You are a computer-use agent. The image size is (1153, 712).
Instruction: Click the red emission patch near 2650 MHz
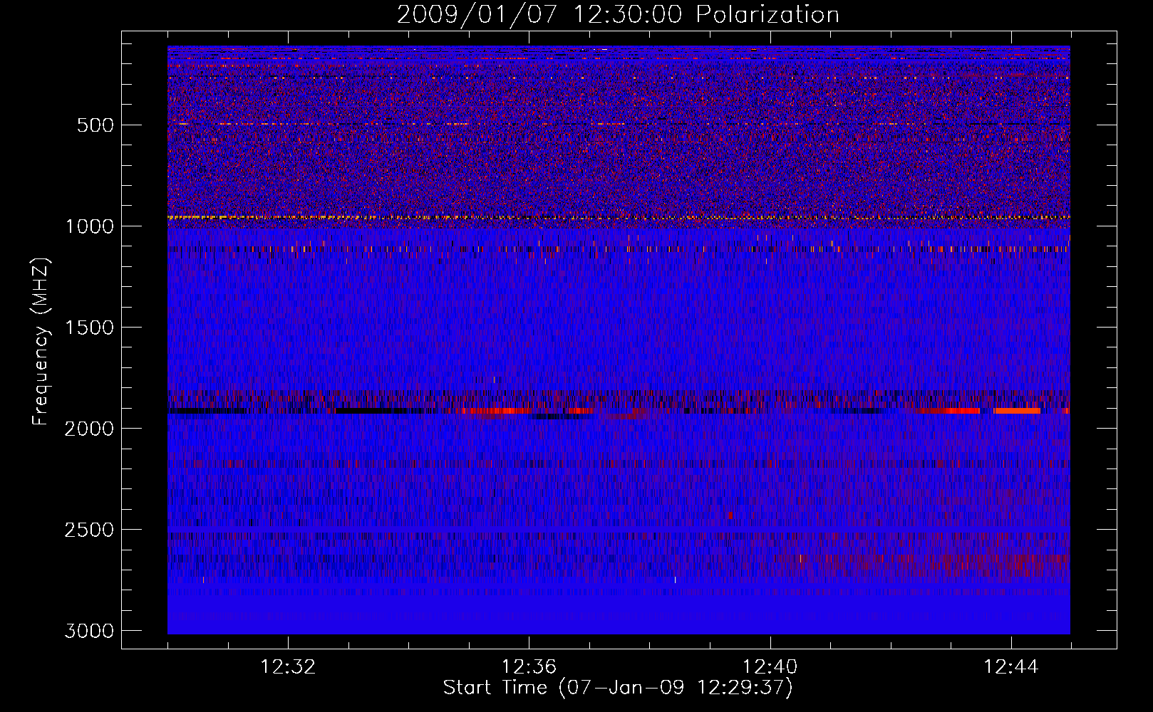point(934,562)
